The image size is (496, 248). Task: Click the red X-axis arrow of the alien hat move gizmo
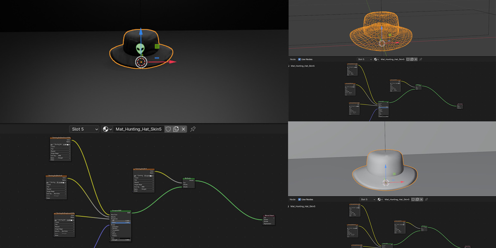[x=172, y=62]
